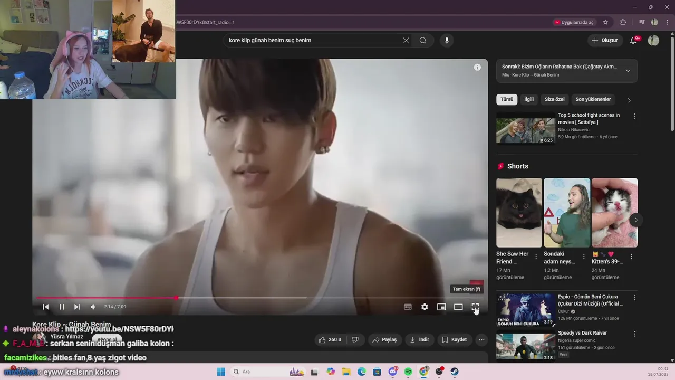This screenshot has height=380, width=675.
Task: Open the Kitten's short thumbnail
Action: (614, 213)
